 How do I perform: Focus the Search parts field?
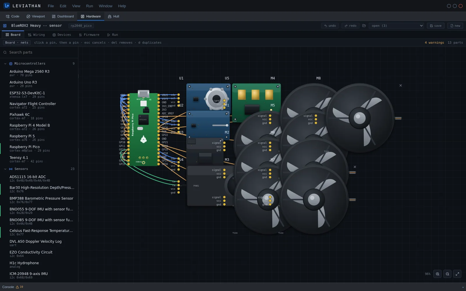39,52
